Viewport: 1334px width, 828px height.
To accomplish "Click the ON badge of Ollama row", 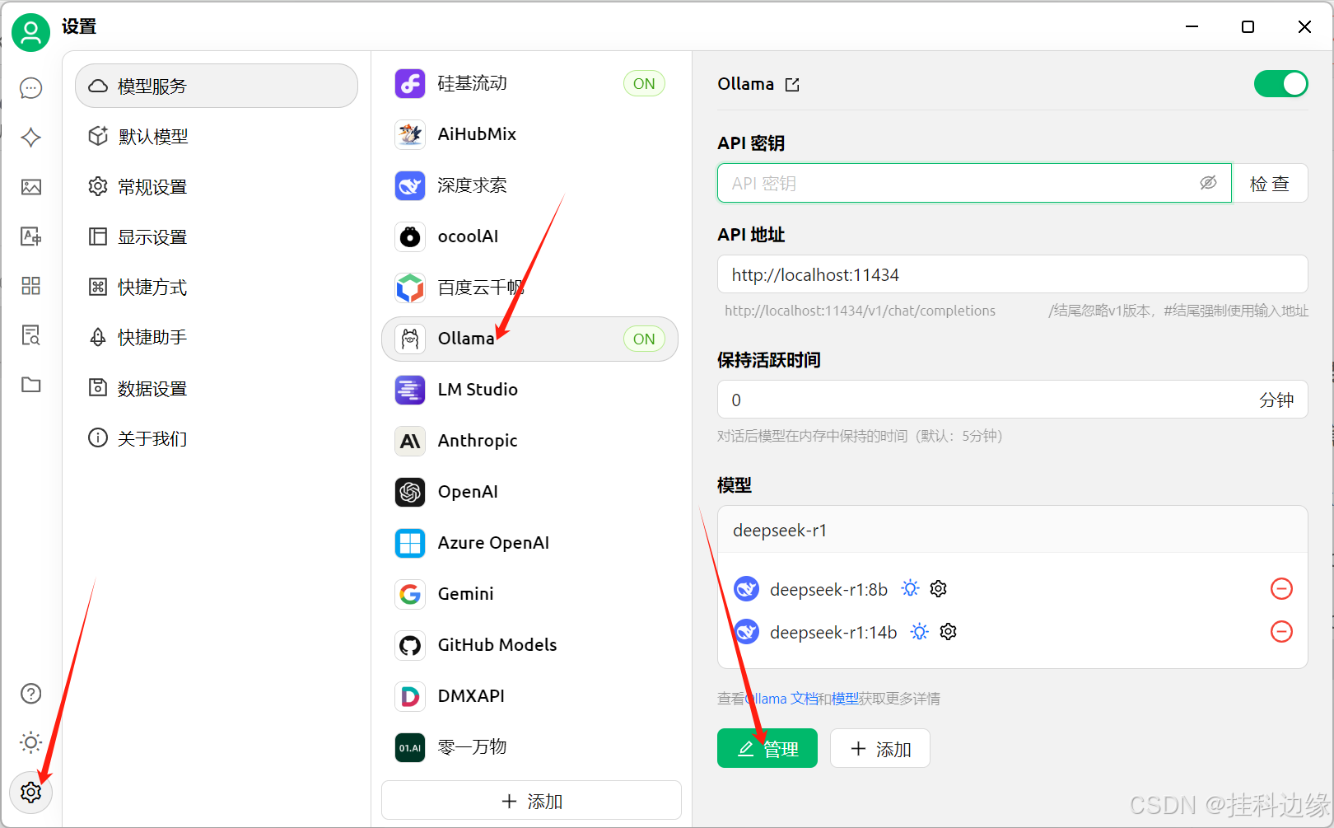I will pyautogui.click(x=644, y=339).
